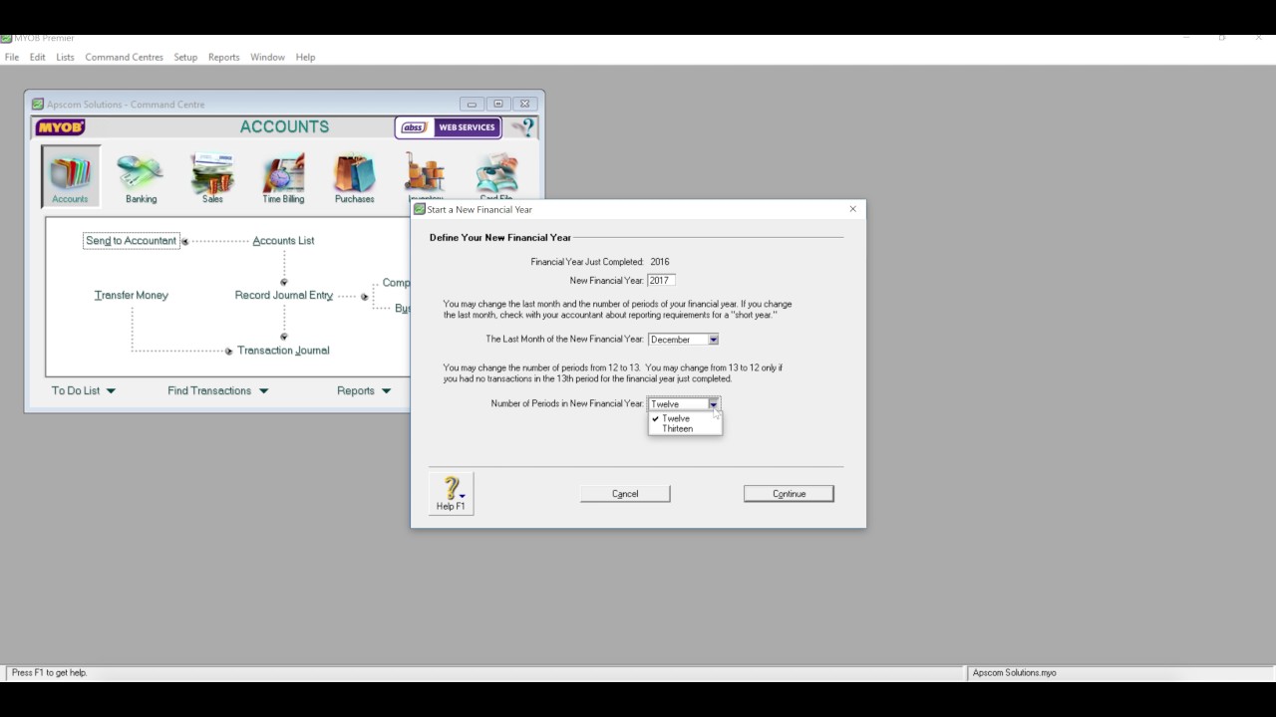Open the Purchases command centre icon
Viewport: 1276px width, 717px height.
point(354,178)
